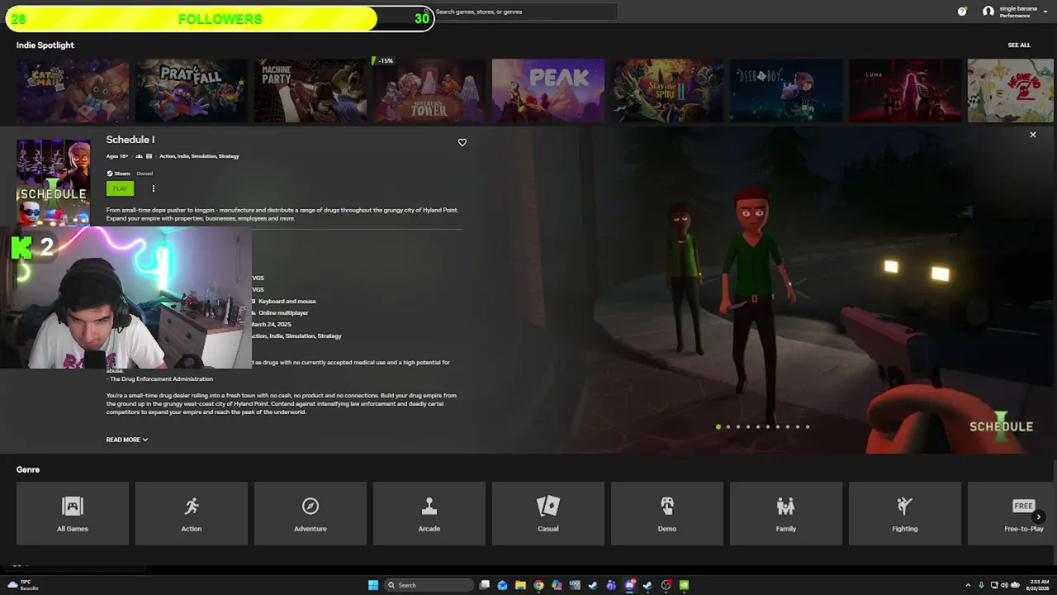Select the first screenshot carousel dot
This screenshot has height=595, width=1057.
718,426
